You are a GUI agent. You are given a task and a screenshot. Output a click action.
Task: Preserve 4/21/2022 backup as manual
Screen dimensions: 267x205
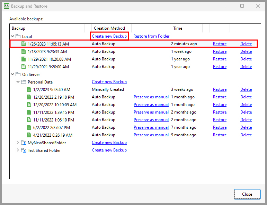pos(151,135)
